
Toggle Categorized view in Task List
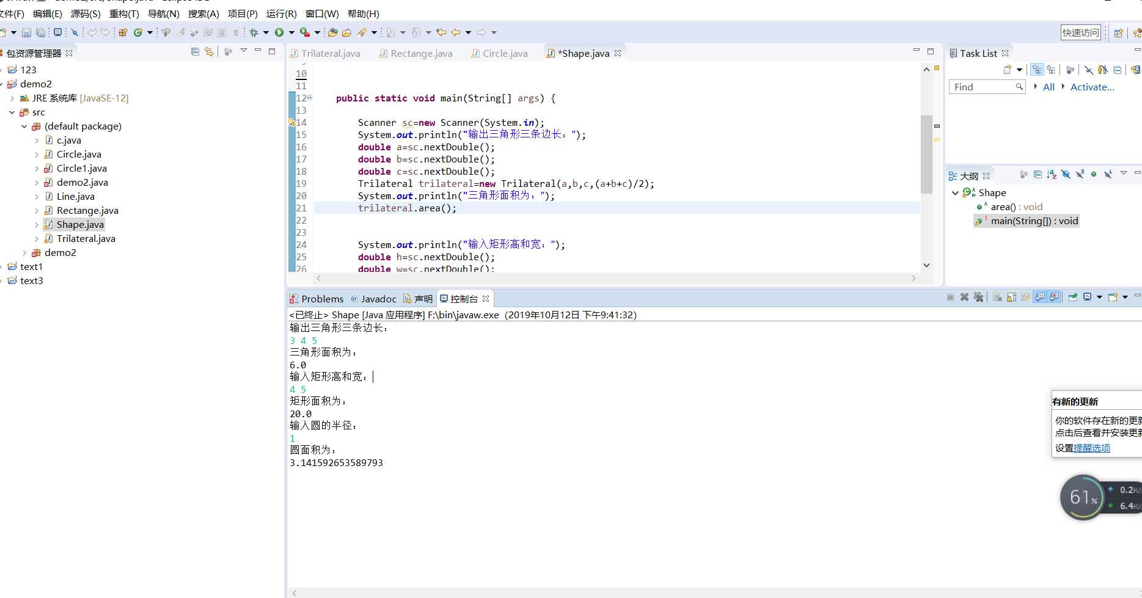(x=1037, y=70)
